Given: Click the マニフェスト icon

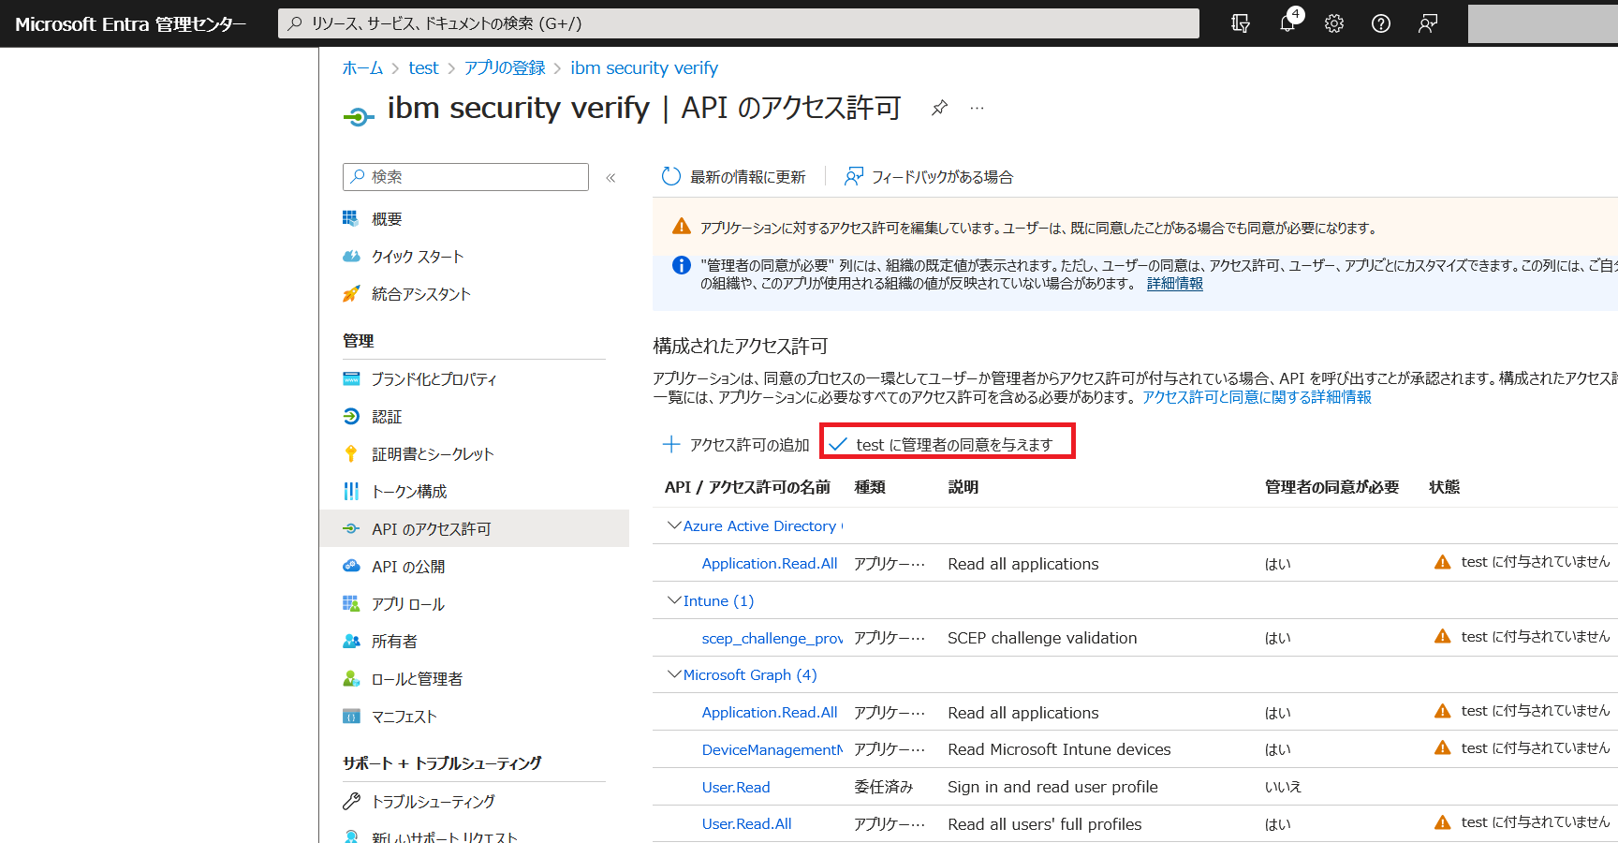Looking at the screenshot, I should coord(351,716).
